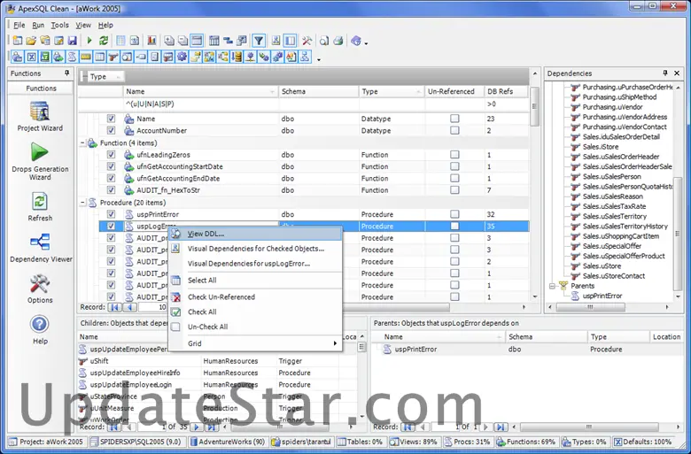Click the Print Preview magnifier icon
This screenshot has height=454, width=691.
tap(324, 41)
